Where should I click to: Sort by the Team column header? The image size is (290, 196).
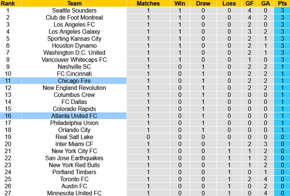point(74,3)
